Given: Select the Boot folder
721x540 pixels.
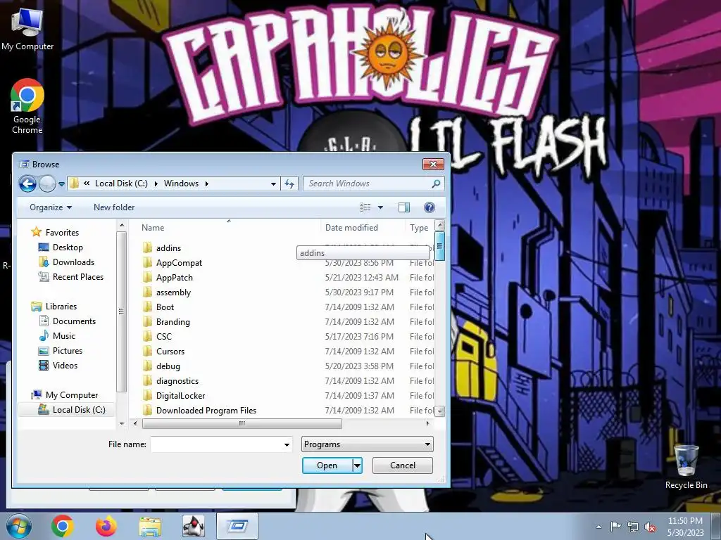Looking at the screenshot, I should (165, 307).
